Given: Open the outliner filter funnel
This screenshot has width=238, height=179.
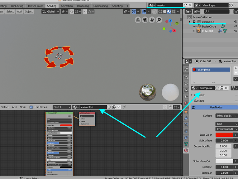Looking at the screenshot, I should [236, 11].
